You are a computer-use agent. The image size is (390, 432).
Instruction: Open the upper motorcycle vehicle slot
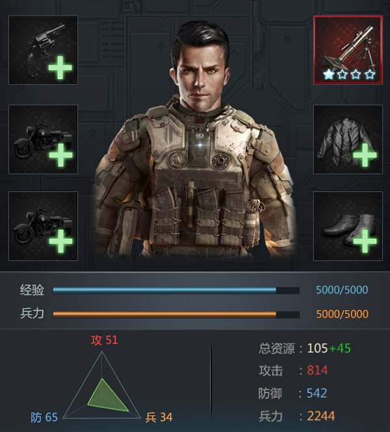[43, 139]
